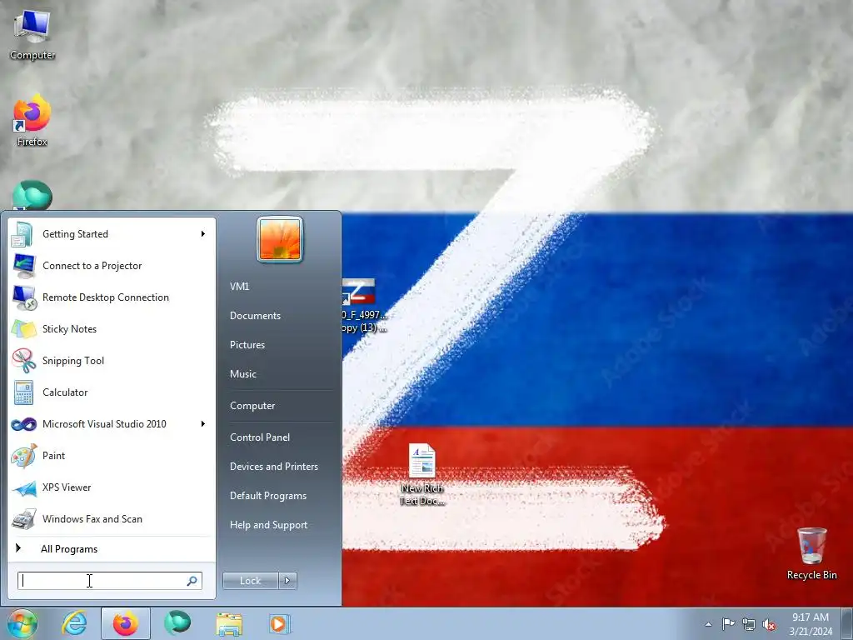Select the Recycle Bin desktop icon

[x=811, y=553]
